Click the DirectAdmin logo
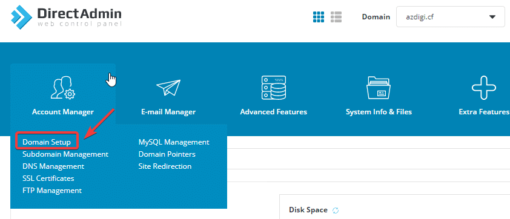 pos(67,17)
